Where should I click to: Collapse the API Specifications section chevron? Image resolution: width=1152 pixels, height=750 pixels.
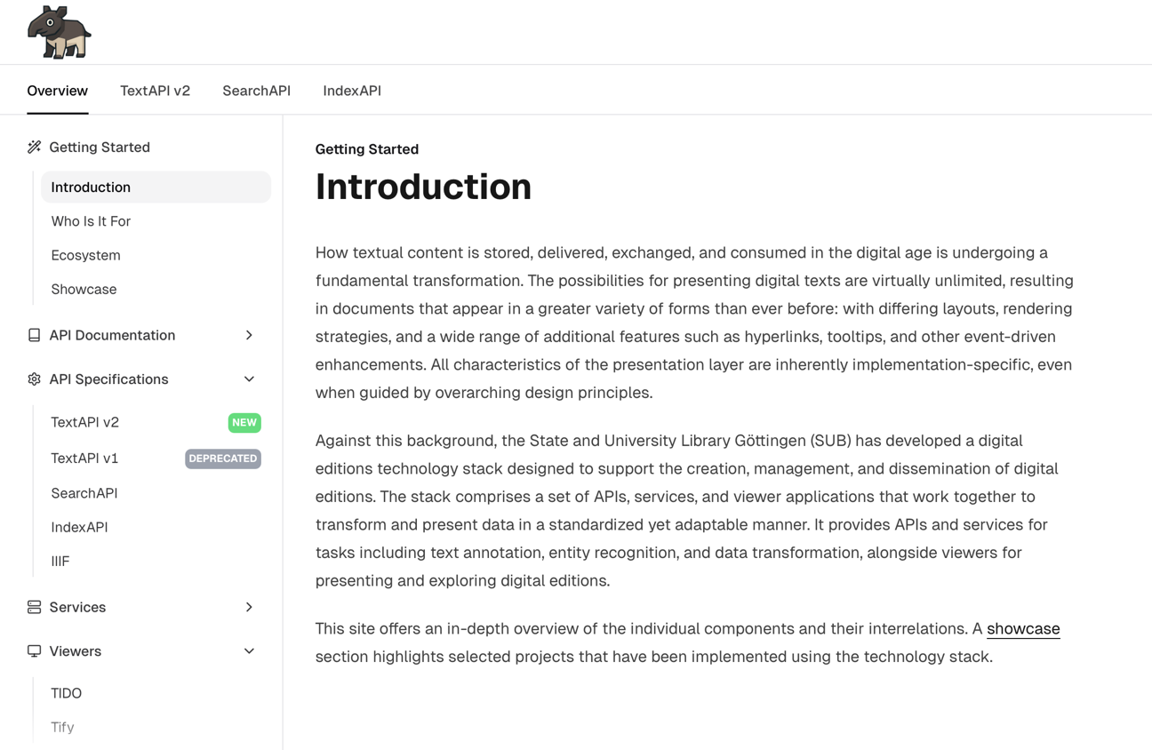click(x=249, y=379)
